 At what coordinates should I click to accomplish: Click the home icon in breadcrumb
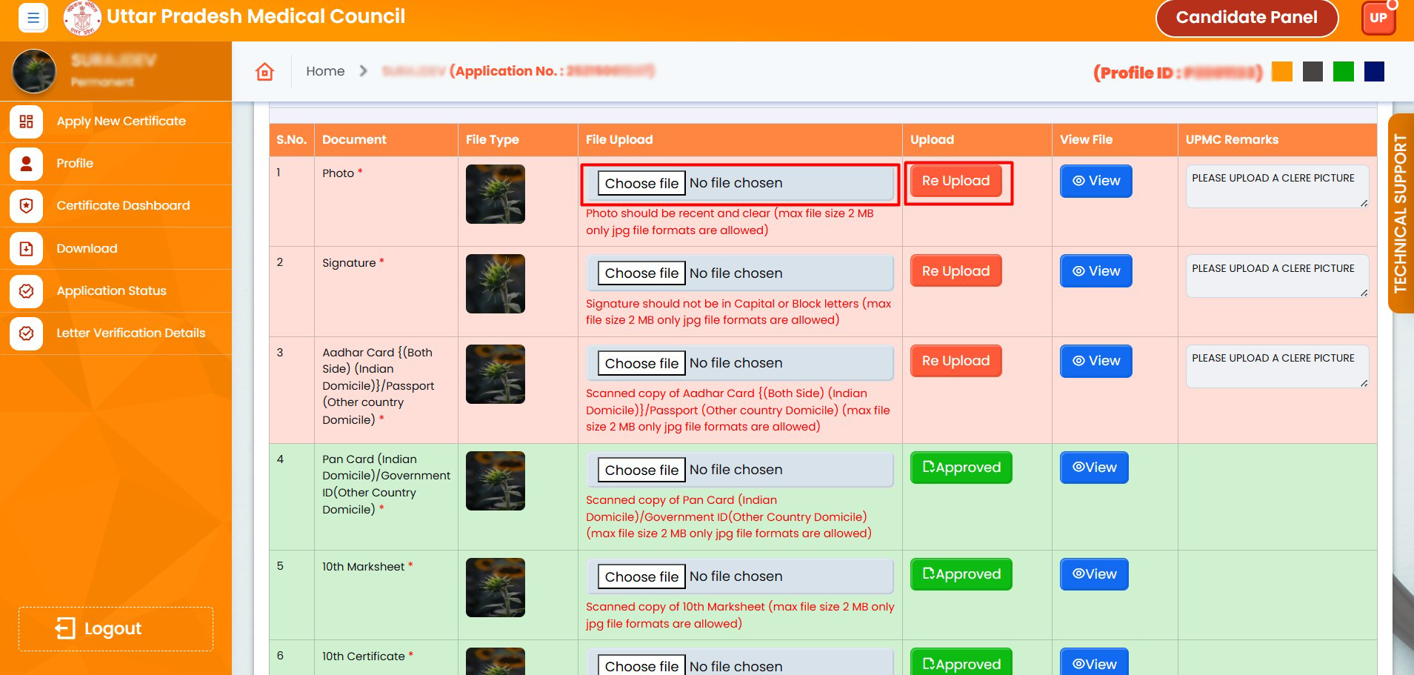[264, 72]
